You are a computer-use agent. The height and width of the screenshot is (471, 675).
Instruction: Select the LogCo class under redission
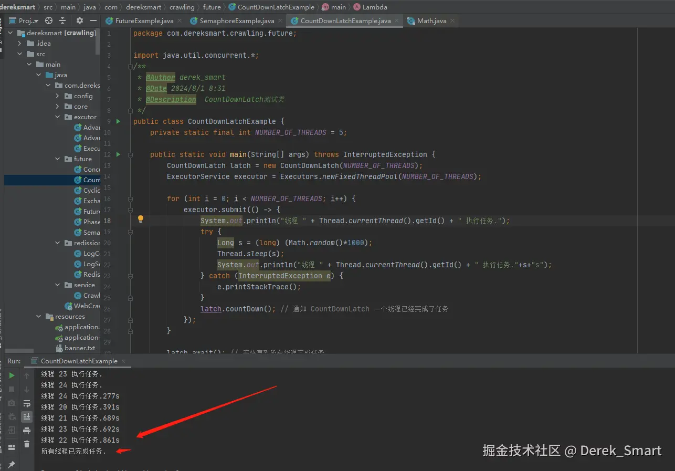(x=87, y=253)
